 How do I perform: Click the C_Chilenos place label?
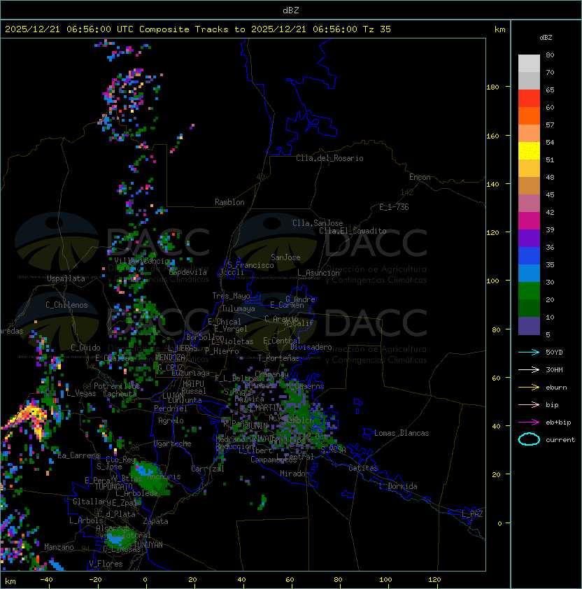coord(66,304)
